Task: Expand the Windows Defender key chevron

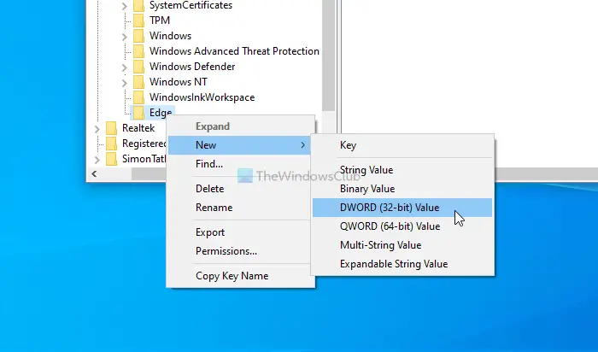Action: (x=125, y=67)
